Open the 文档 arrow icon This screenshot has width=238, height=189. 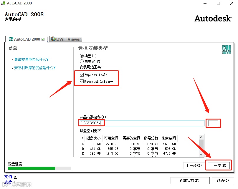[x=16, y=177]
